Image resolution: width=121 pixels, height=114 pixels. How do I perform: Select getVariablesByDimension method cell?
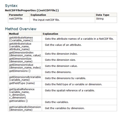[x=25, y=108]
